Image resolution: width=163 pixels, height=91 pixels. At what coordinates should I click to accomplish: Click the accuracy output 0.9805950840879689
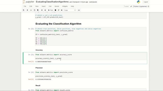coord(43,62)
